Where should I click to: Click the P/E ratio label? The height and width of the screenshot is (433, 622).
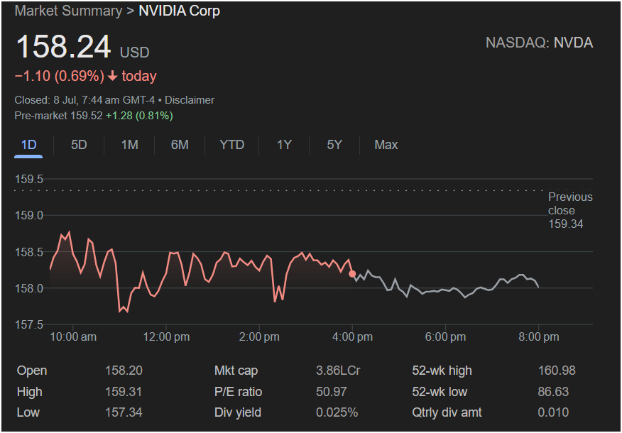(239, 392)
